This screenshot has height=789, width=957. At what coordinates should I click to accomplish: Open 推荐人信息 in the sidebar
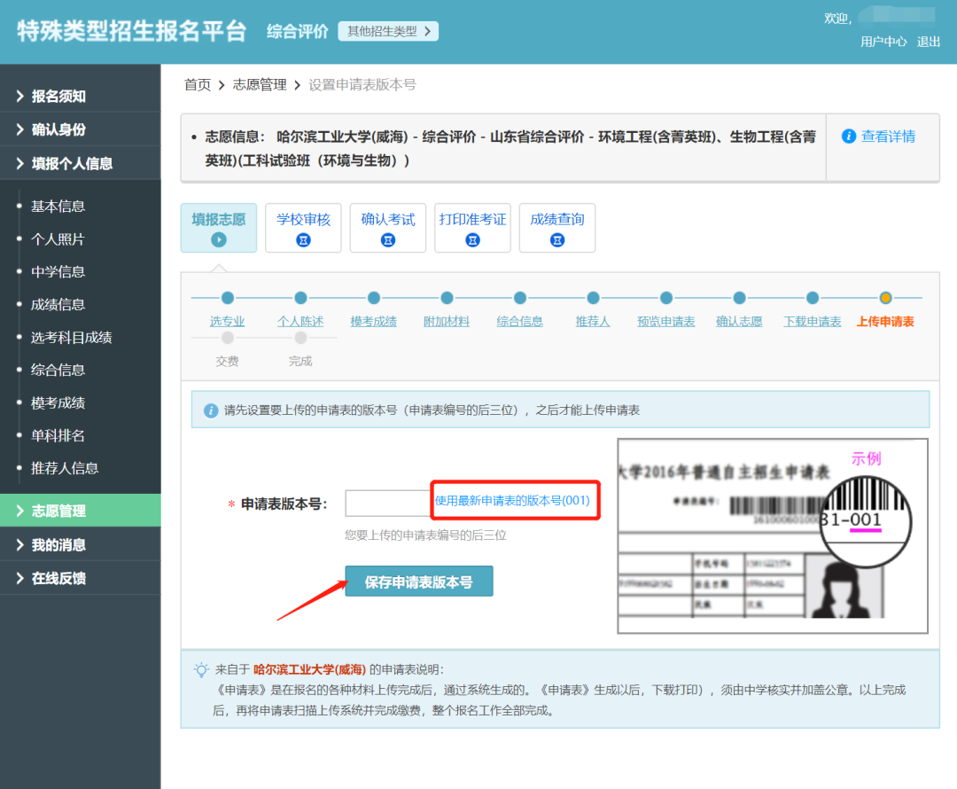[65, 468]
